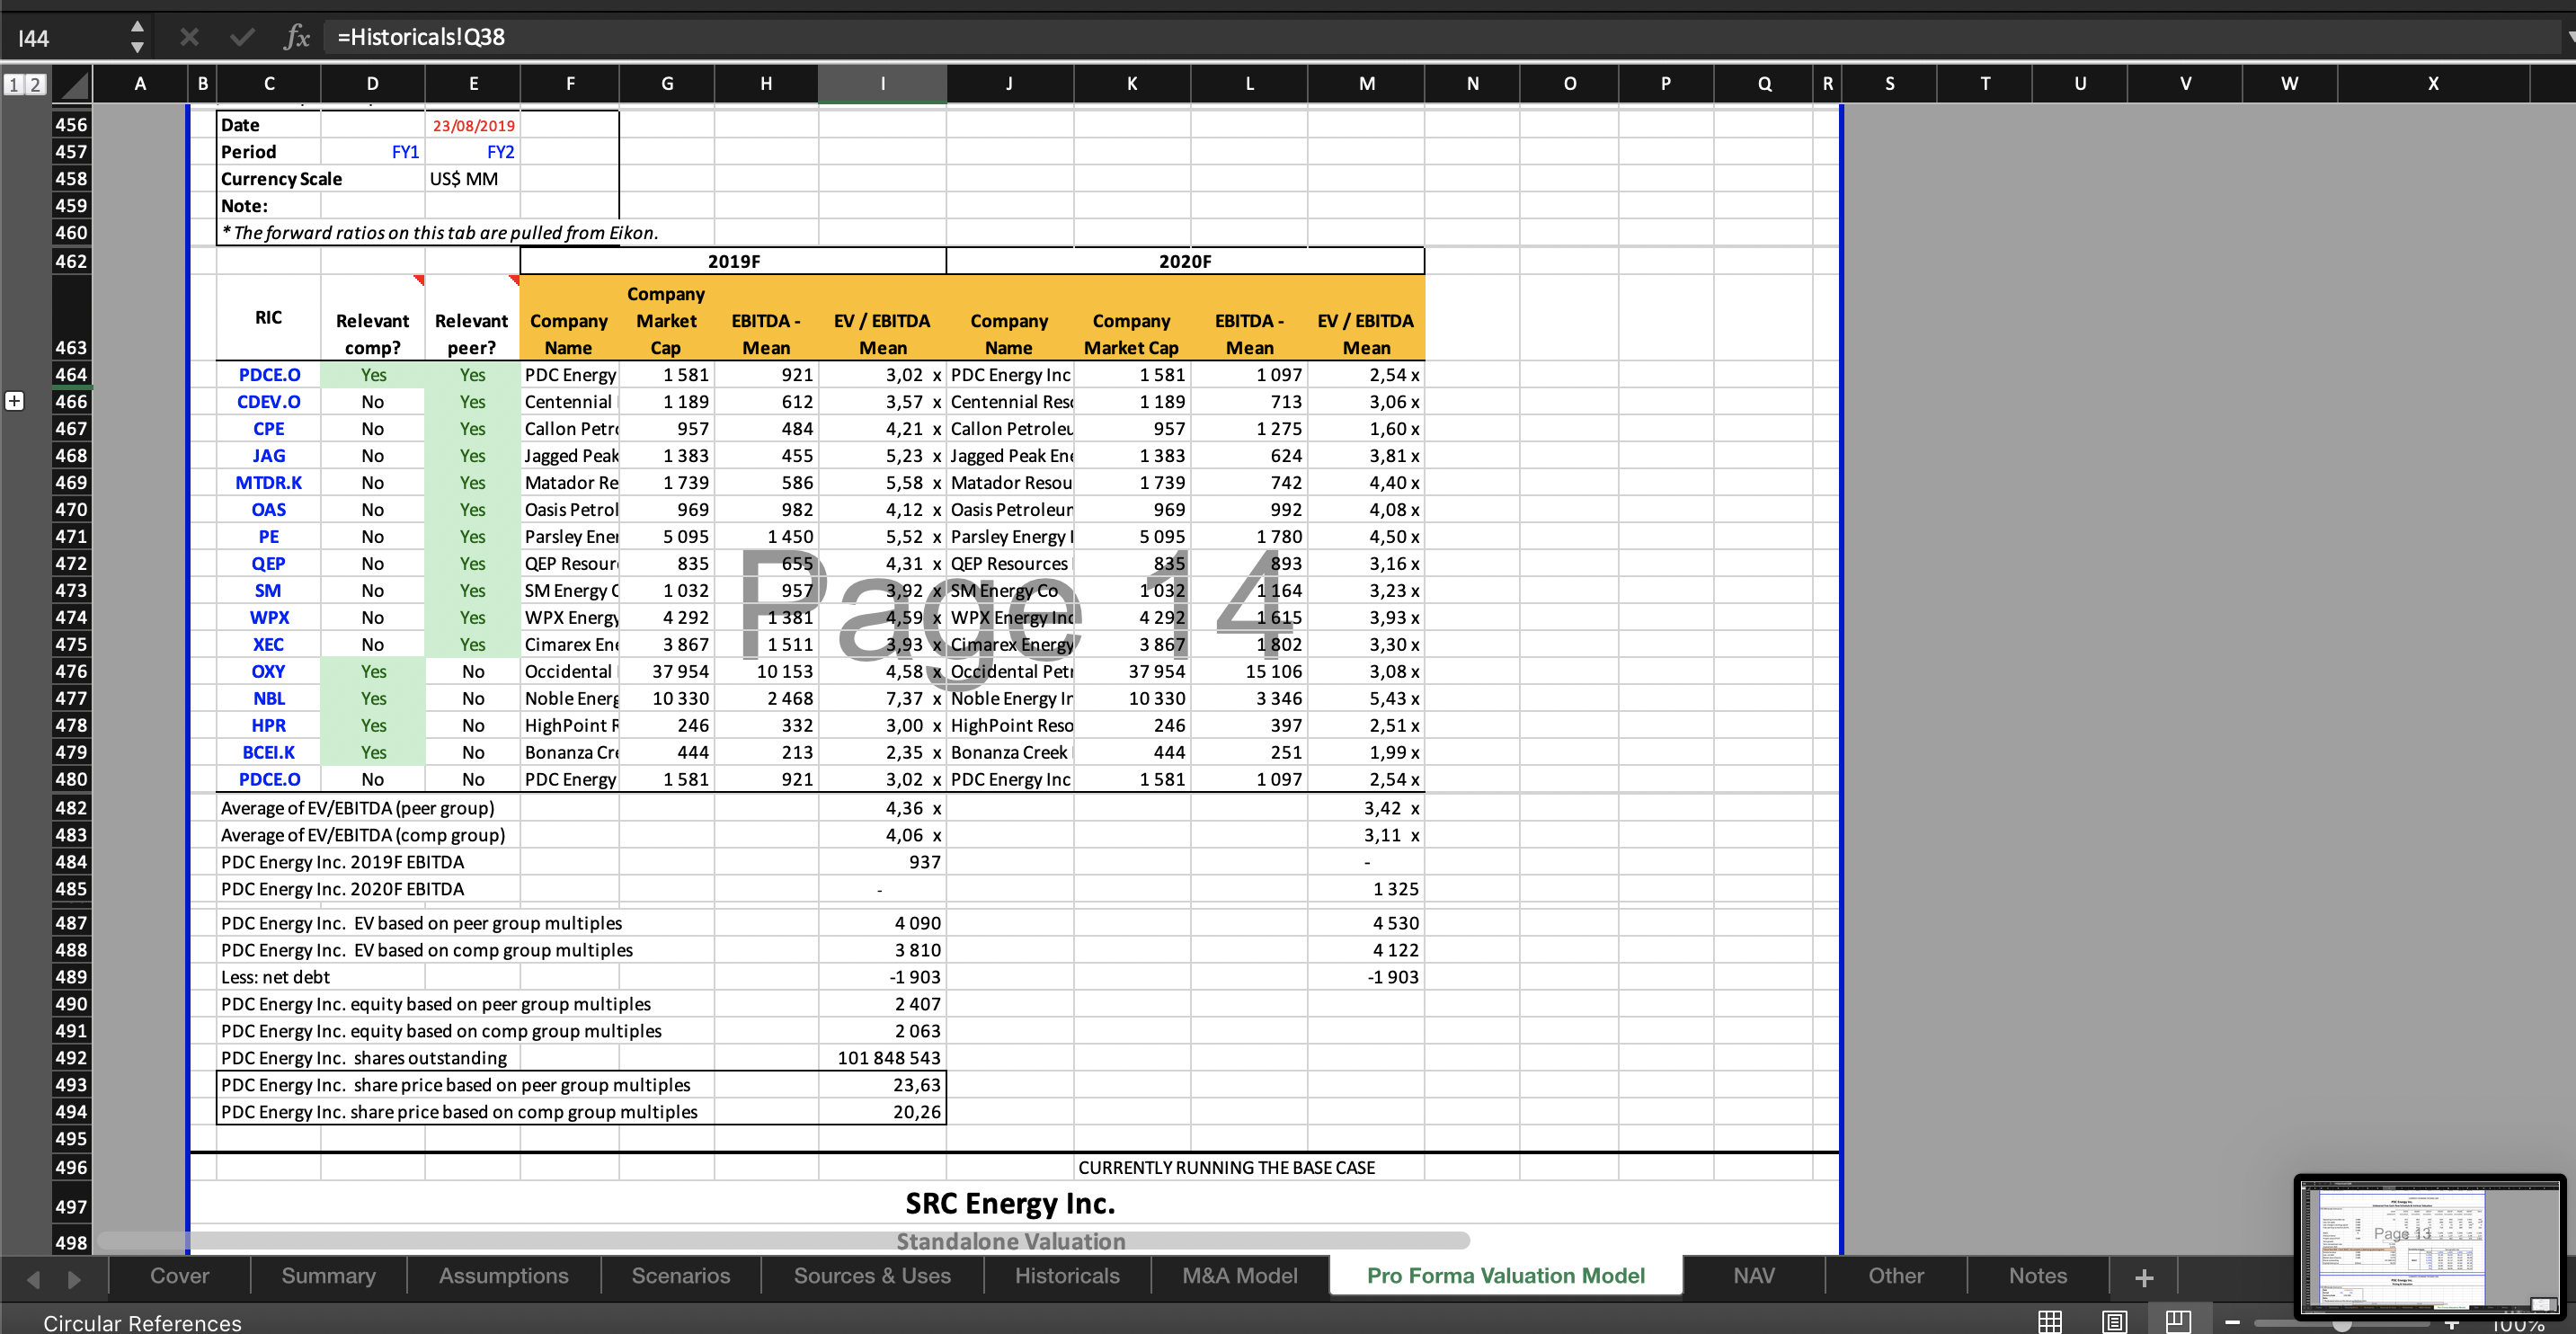Click the confirm checkmark formula icon
The height and width of the screenshot is (1334, 2576).
[241, 38]
